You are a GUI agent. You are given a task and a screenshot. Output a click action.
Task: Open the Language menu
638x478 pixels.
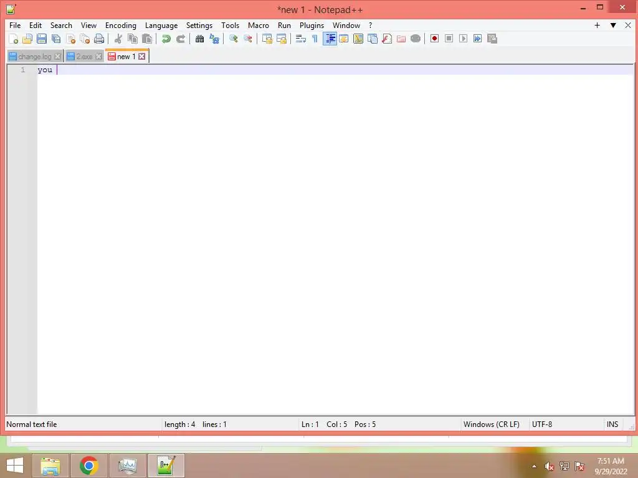tap(161, 25)
